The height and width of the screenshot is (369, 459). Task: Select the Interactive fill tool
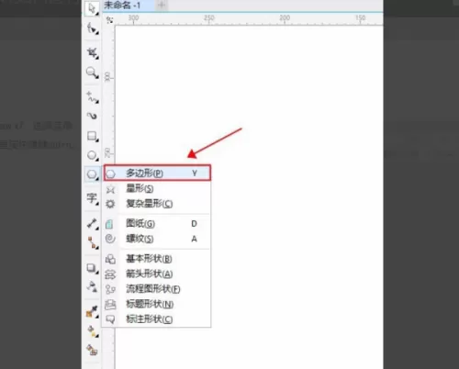(x=92, y=331)
